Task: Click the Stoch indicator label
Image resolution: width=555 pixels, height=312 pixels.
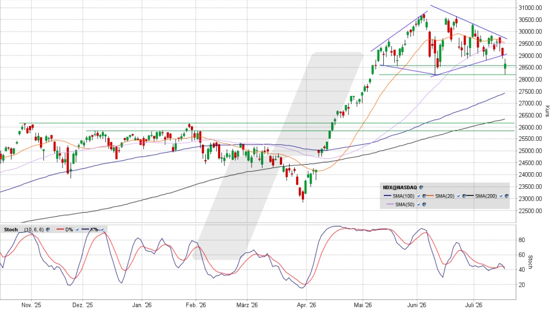Action: click(x=11, y=229)
